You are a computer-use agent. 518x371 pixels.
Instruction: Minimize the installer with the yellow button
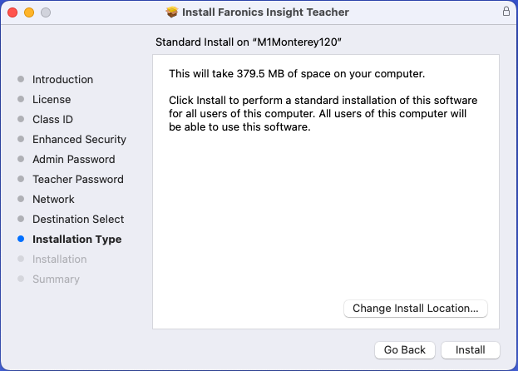[x=28, y=12]
